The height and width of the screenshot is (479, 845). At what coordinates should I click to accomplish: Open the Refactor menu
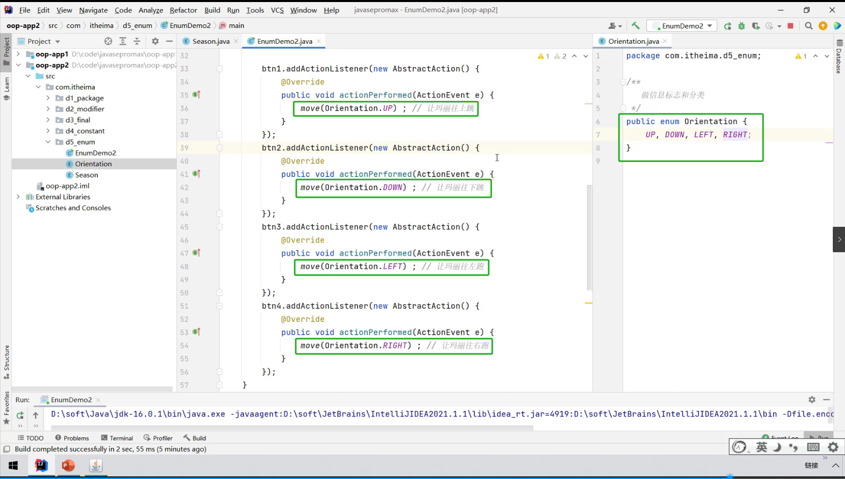click(x=183, y=10)
